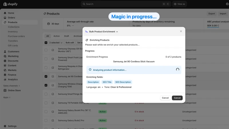The image size is (229, 129).
Task: Click the Products tag icon in sidebar
Action: [x=5, y=22]
